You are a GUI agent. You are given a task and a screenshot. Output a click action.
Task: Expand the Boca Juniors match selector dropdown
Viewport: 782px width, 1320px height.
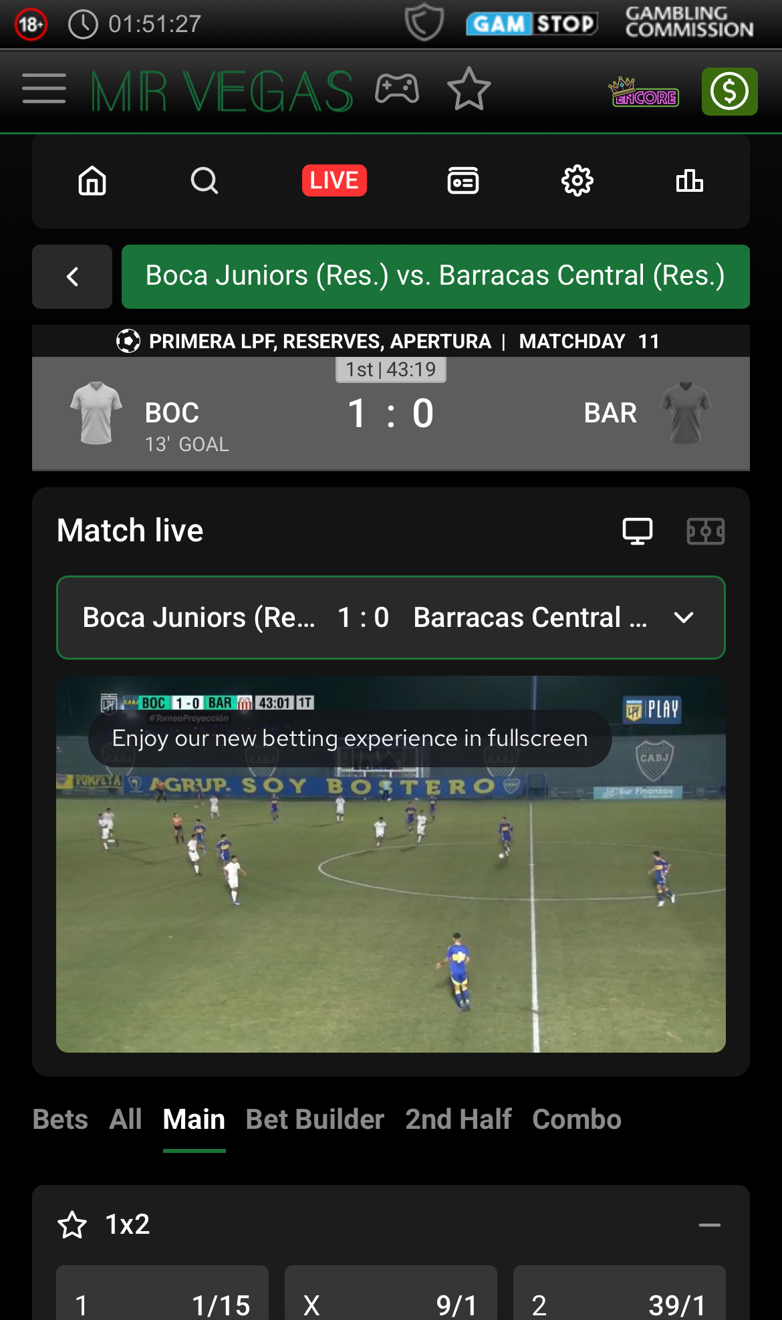pos(391,618)
